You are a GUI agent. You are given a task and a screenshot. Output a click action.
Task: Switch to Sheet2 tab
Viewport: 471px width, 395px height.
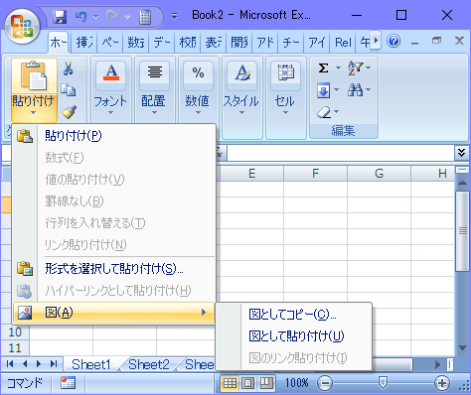(149, 364)
